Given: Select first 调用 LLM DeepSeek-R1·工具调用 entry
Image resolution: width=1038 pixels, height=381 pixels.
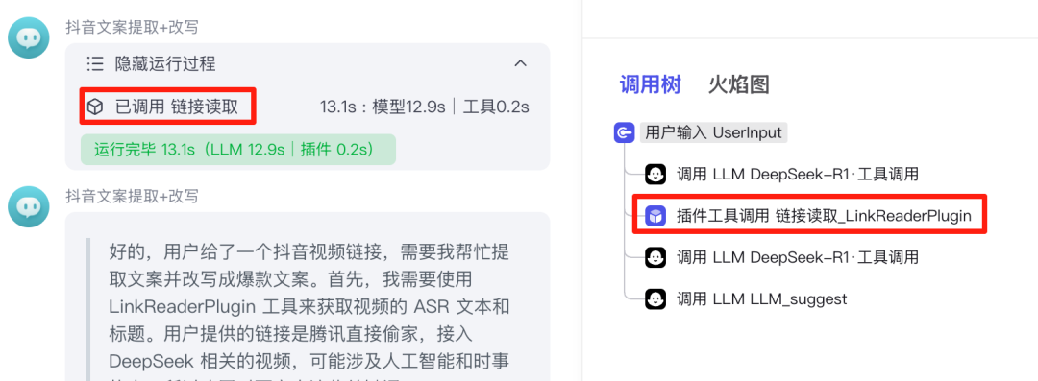Looking at the screenshot, I should 797,175.
